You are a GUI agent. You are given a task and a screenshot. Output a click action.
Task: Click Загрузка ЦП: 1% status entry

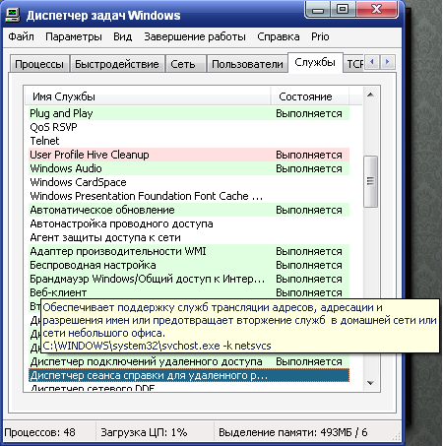(x=144, y=432)
